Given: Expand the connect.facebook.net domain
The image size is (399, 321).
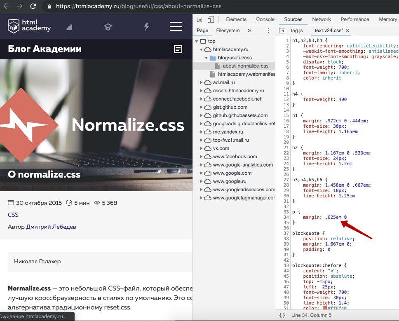Looking at the screenshot, I should coord(201,99).
